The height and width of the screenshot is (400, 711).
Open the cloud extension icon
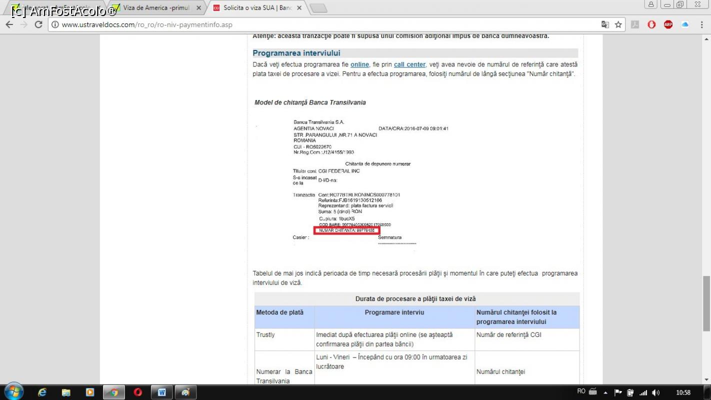tap(685, 24)
